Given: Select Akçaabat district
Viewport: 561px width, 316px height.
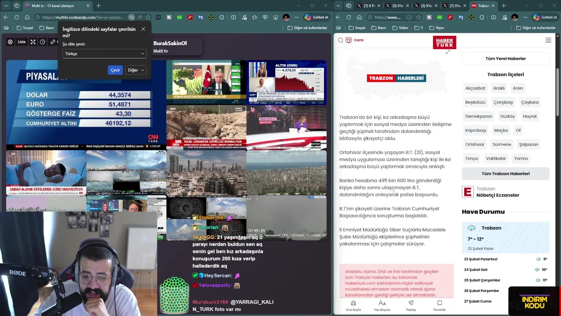Looking at the screenshot, I should coord(475,88).
